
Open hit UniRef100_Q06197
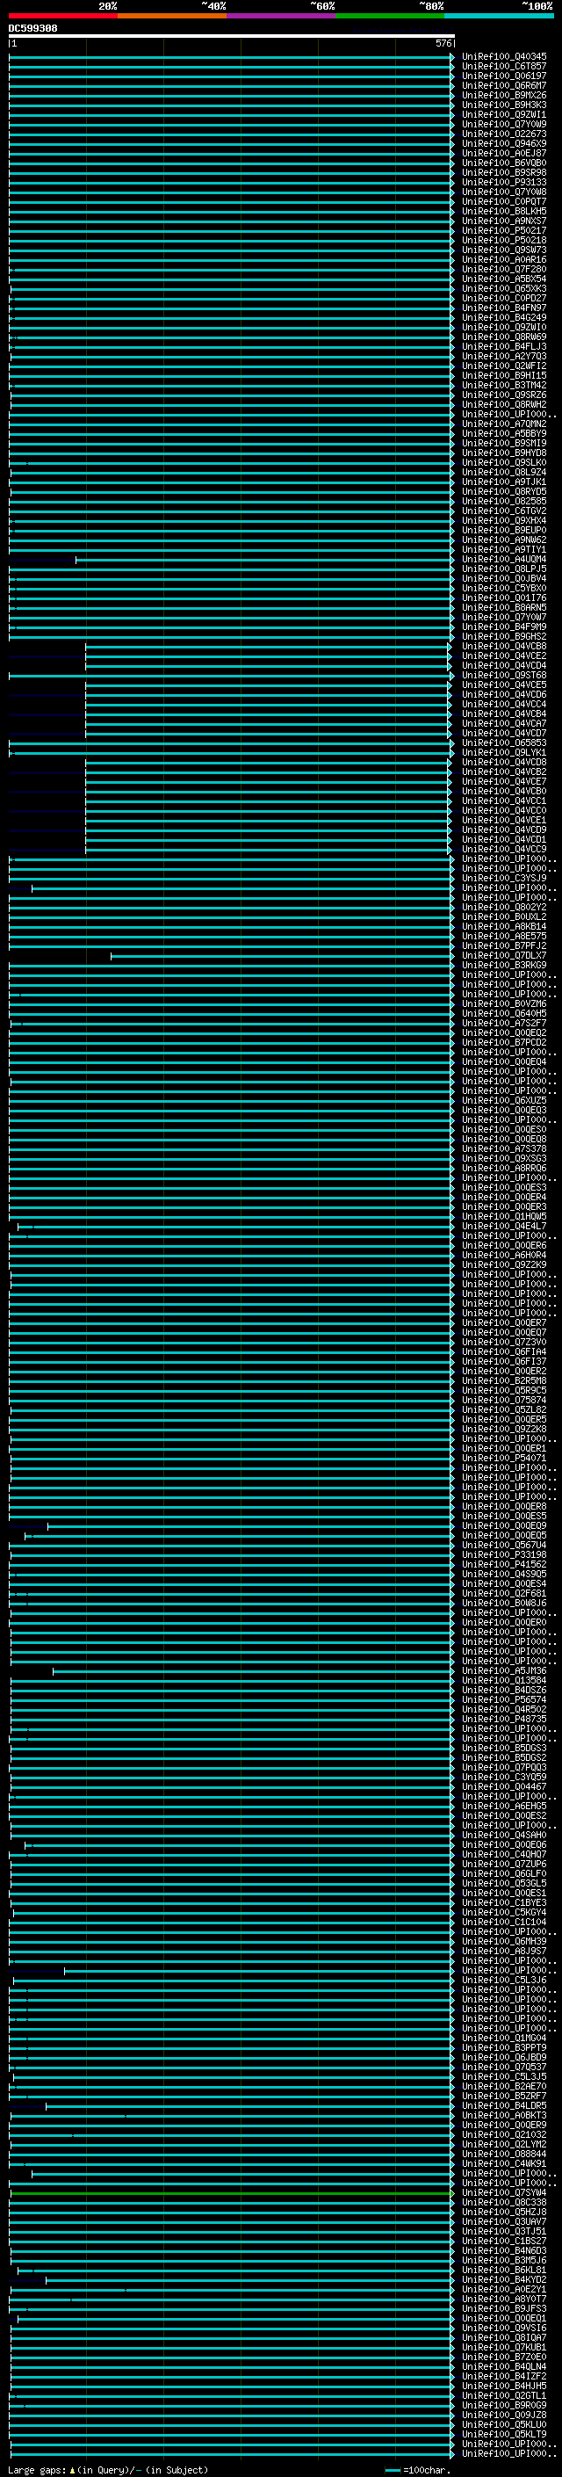click(x=504, y=76)
